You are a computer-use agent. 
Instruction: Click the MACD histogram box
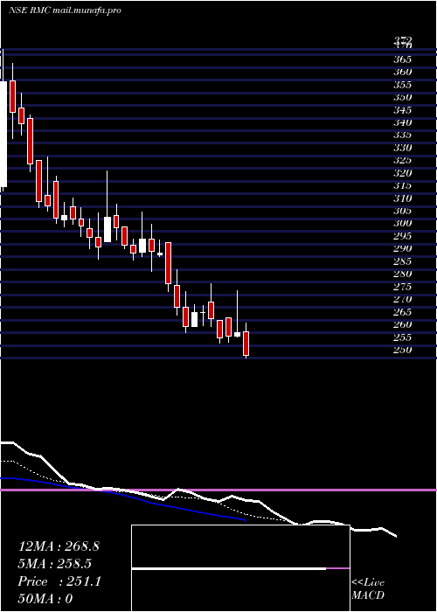[x=240, y=568]
